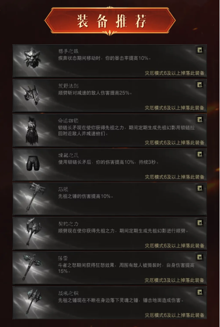
Task: Open details magnifier on 契约之力 row
Action: (x=200, y=223)
